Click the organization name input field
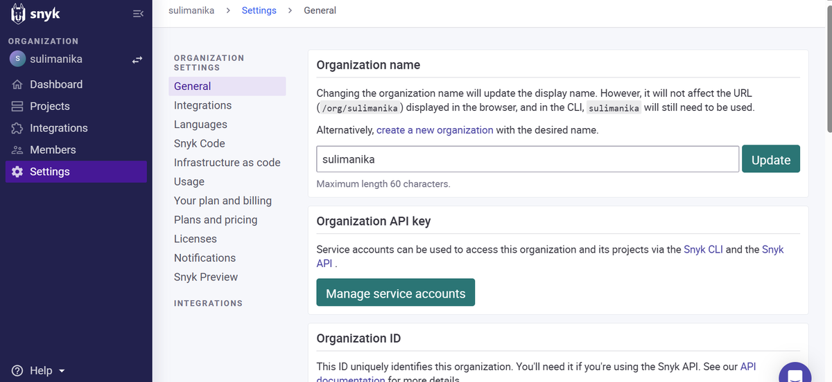 tap(527, 159)
